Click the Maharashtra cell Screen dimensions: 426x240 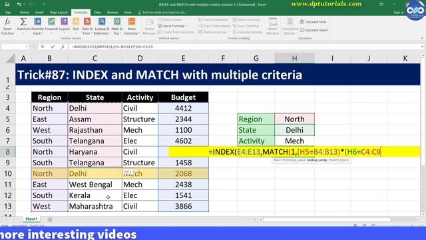point(95,206)
